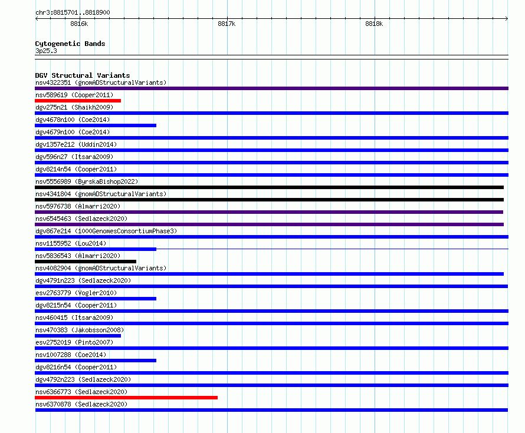This screenshot has width=525, height=433.
Task: Click the black bar for nsv5556989
Action: pos(269,187)
